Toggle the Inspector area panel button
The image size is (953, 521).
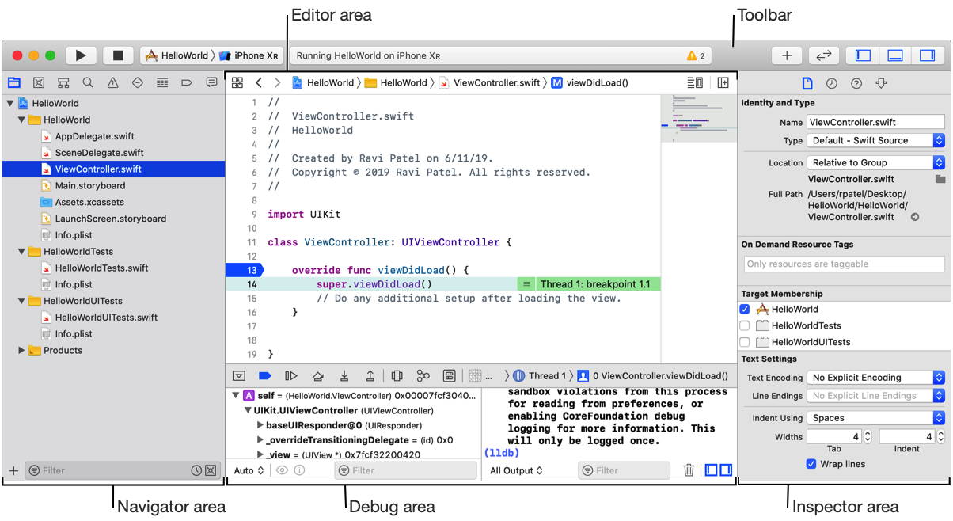coord(927,55)
